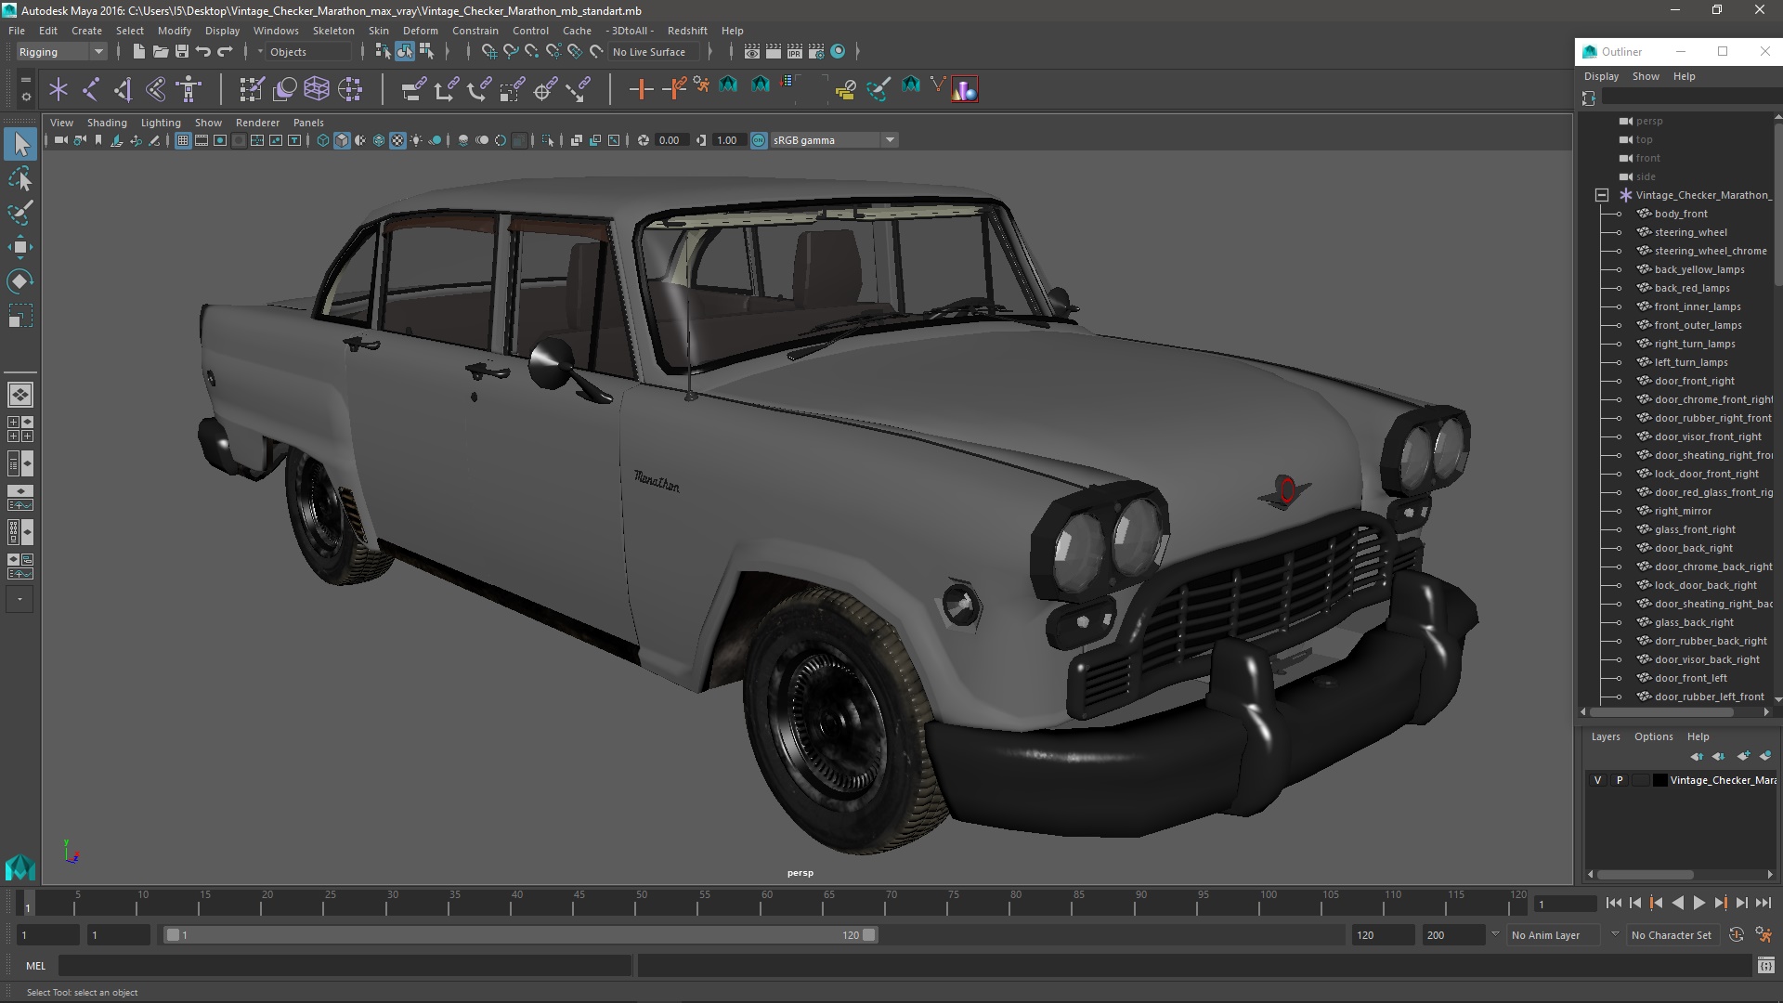The width and height of the screenshot is (1783, 1003).
Task: Open viewport Renderer menu
Action: [x=257, y=123]
